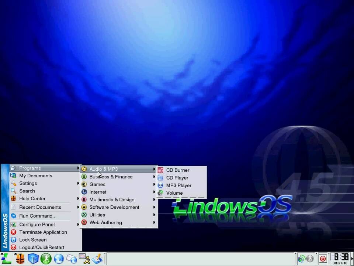Image resolution: width=354 pixels, height=266 pixels.
Task: Launch the web browser globe from the taskbar
Action: (x=59, y=259)
